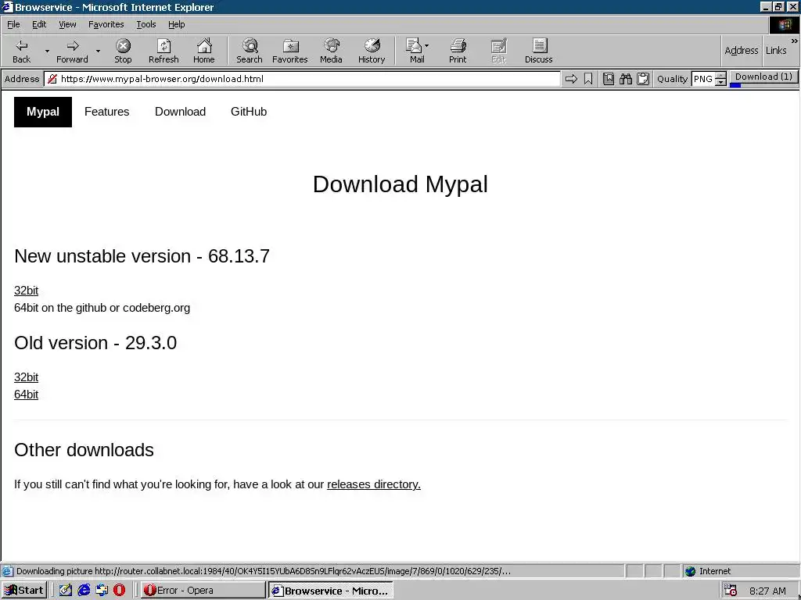Image resolution: width=801 pixels, height=600 pixels.
Task: Open the Features page link
Action: pos(106,112)
